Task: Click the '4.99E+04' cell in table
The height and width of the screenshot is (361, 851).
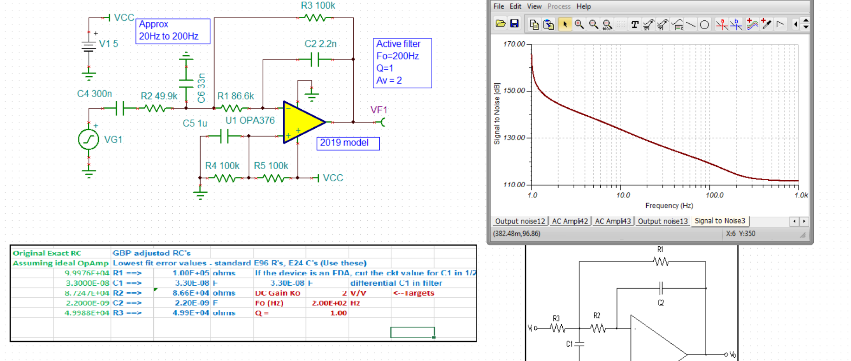Action: pyautogui.click(x=182, y=313)
